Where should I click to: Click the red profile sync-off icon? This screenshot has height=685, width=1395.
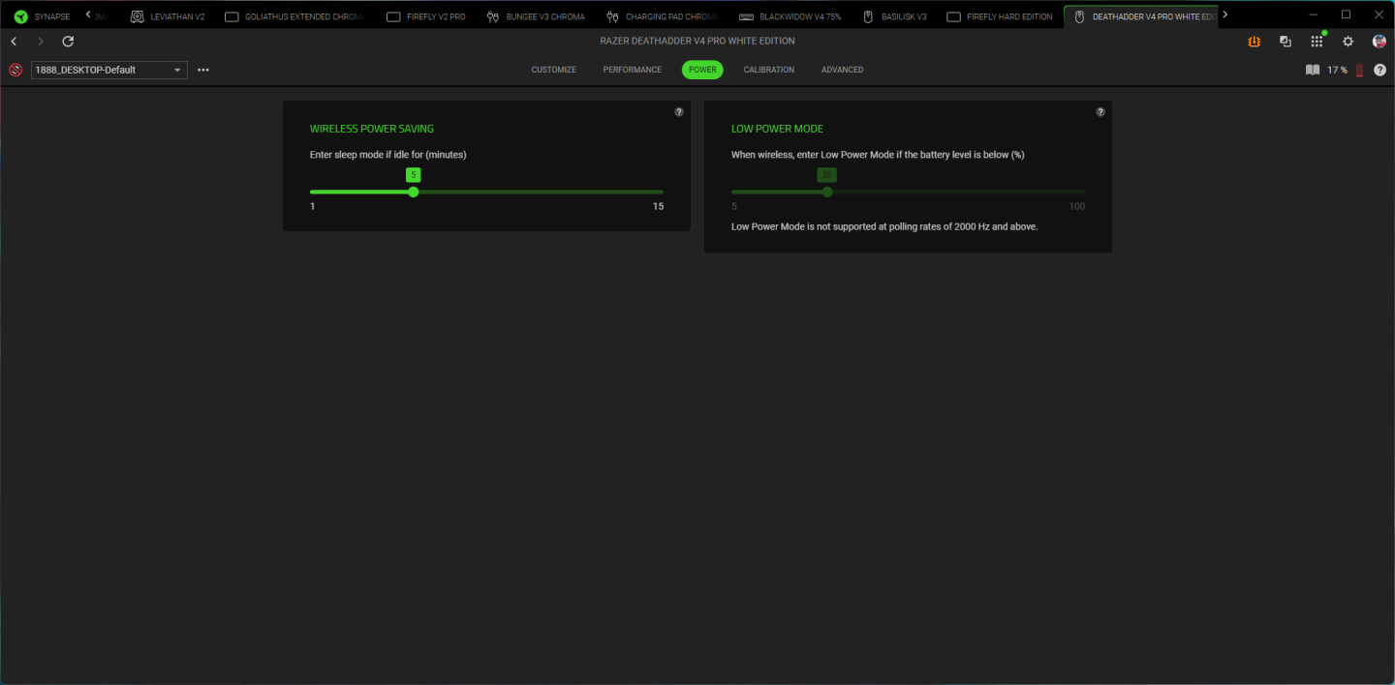(x=15, y=70)
